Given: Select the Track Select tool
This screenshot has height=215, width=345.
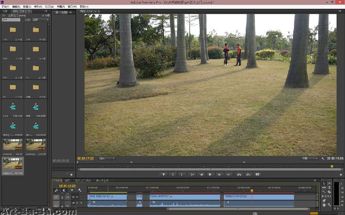Looking at the screenshot, I should (329, 183).
